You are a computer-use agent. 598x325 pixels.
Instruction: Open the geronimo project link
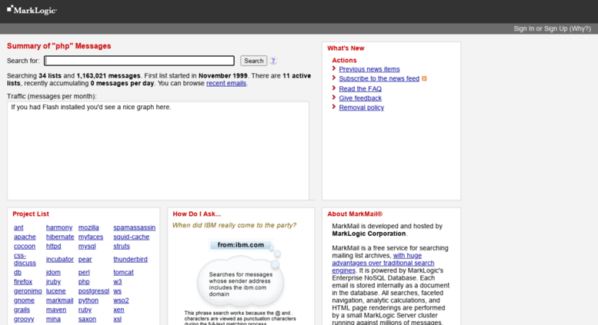click(28, 290)
